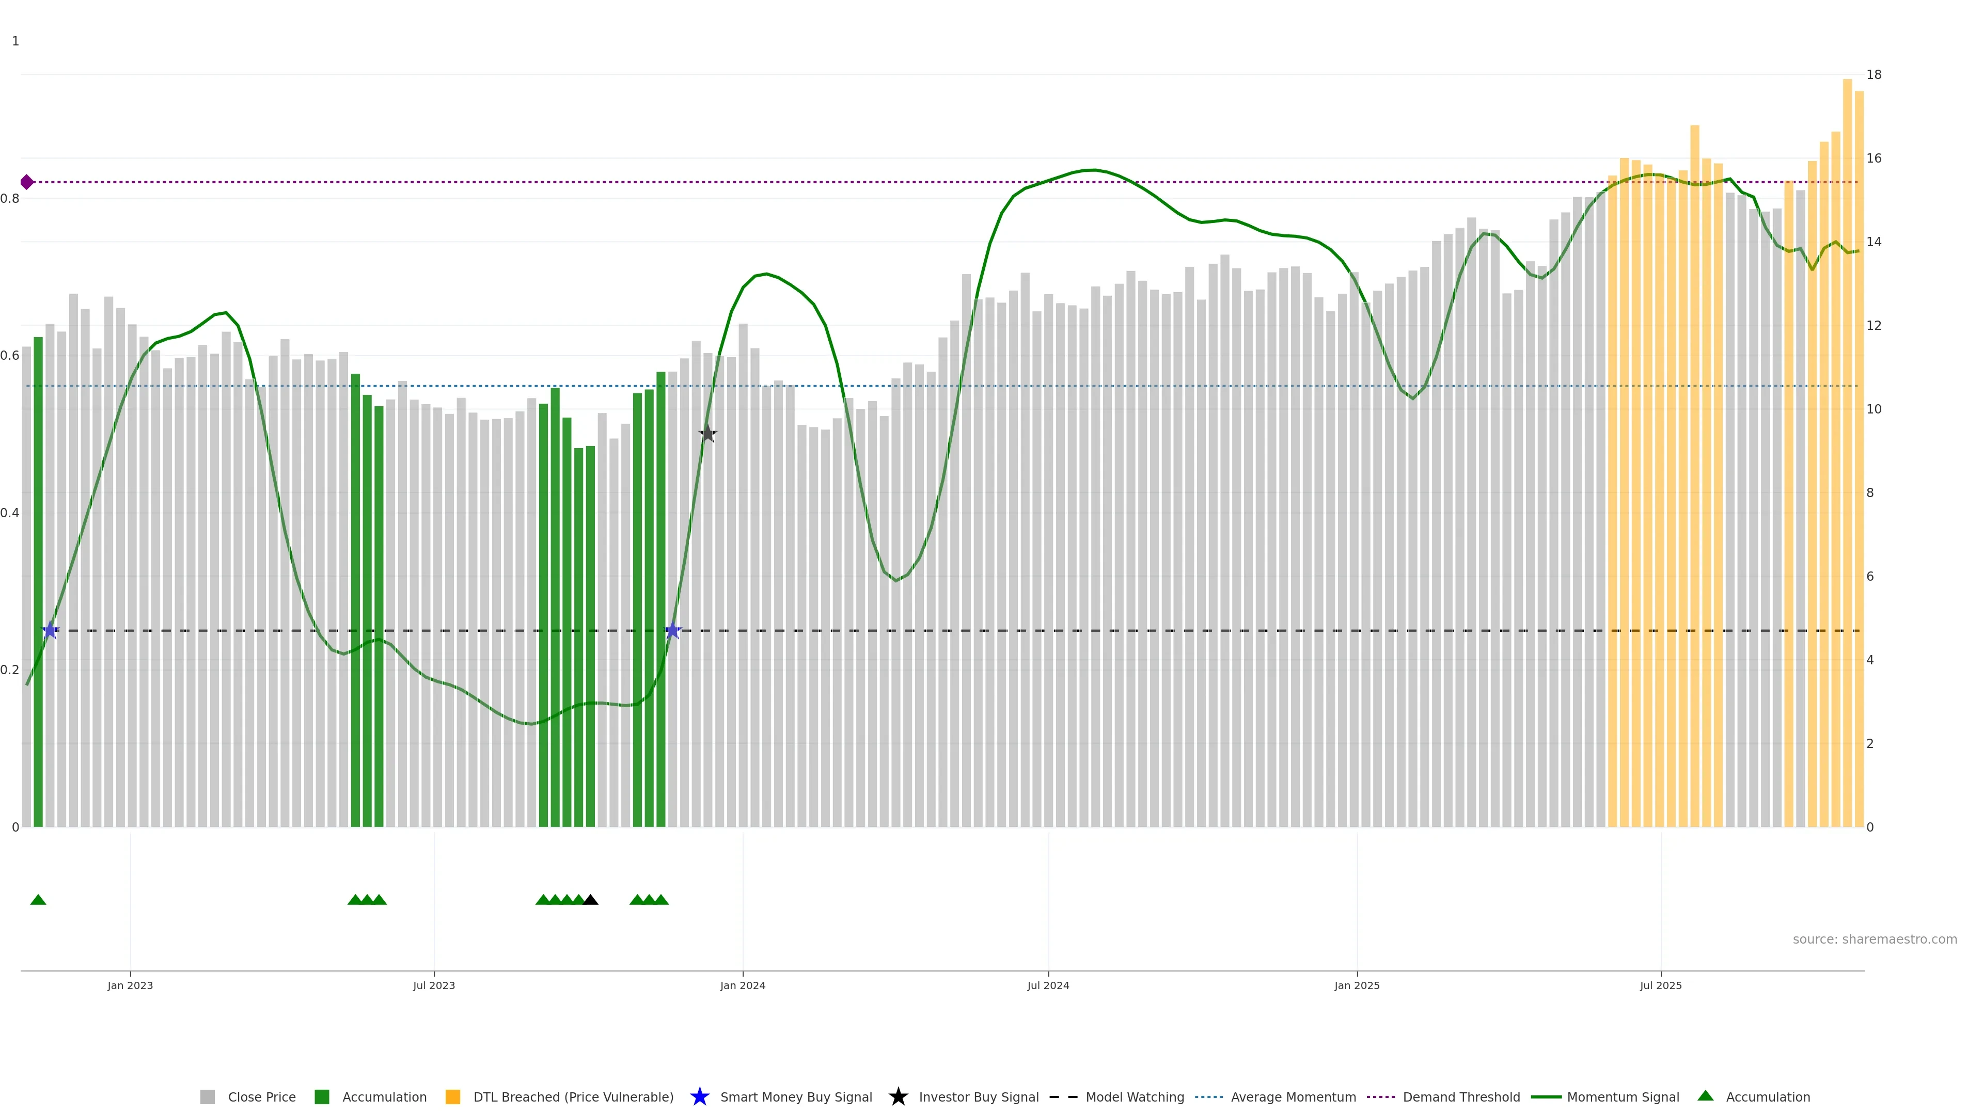Click the blue Smart Money star before Jan 2024
1983x1115 pixels.
click(x=673, y=631)
